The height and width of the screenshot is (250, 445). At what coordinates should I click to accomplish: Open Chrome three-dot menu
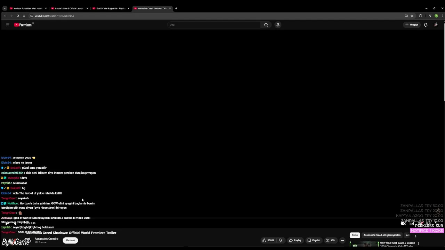pyautogui.click(x=442, y=16)
